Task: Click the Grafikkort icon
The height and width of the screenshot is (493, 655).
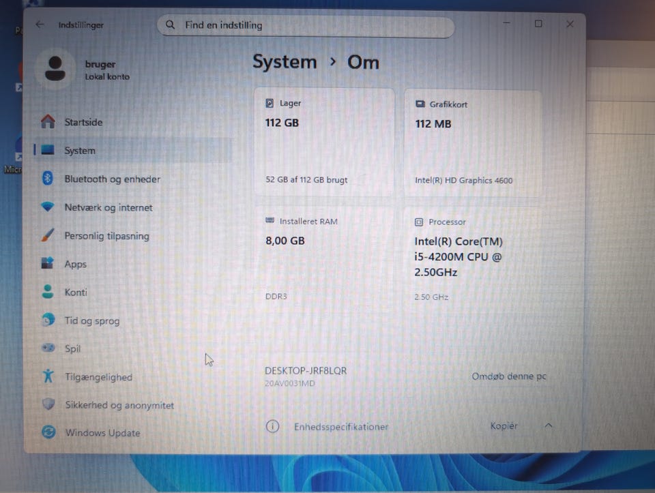Action: 420,104
